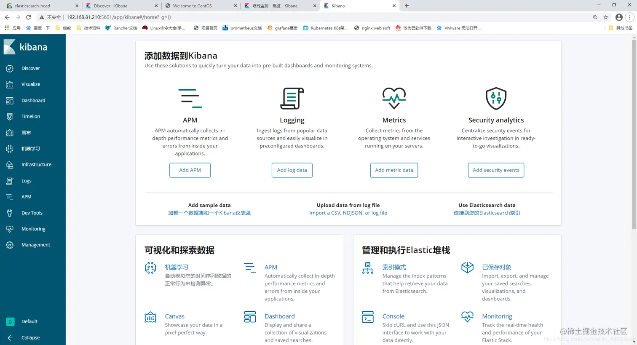The image size is (637, 345).
Task: Open the Console link
Action: [x=393, y=316]
